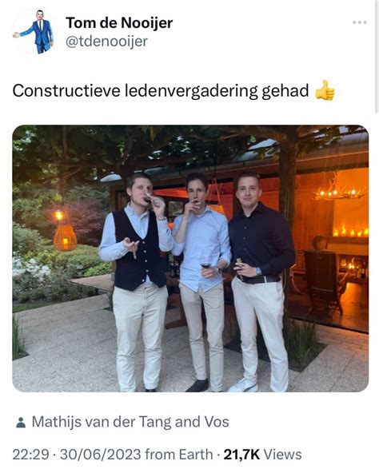Image resolution: width=379 pixels, height=473 pixels.
Task: Click the man wearing the dark vest
Action: [138, 282]
